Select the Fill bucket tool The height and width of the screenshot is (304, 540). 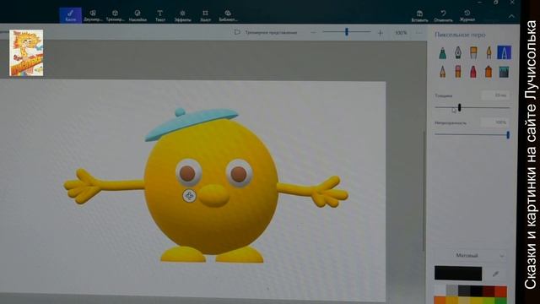point(505,72)
